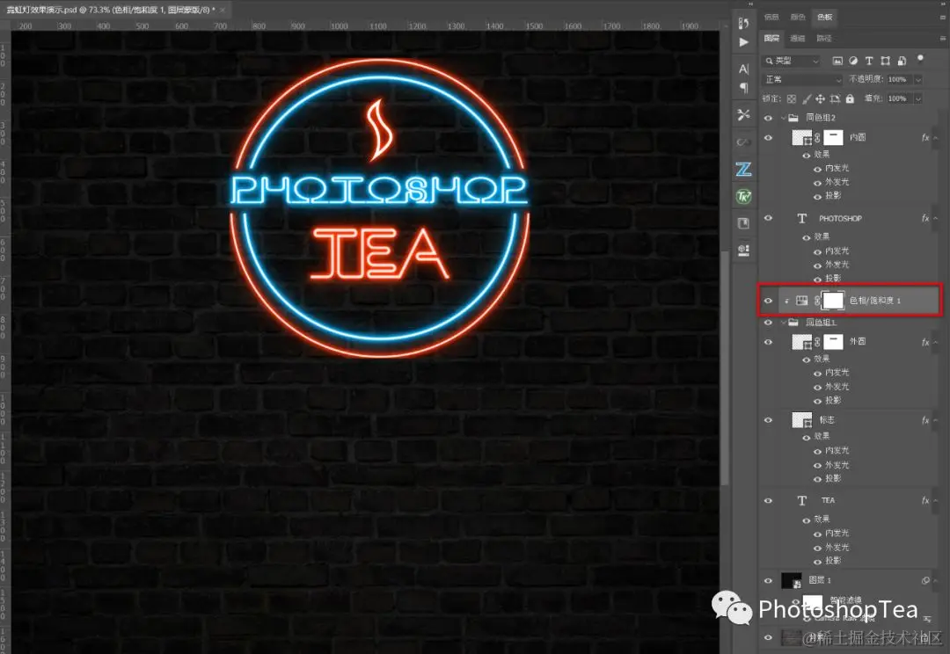Click the 色相/饱和度 1 layer mask thumbnail
The height and width of the screenshot is (654, 950).
[833, 301]
